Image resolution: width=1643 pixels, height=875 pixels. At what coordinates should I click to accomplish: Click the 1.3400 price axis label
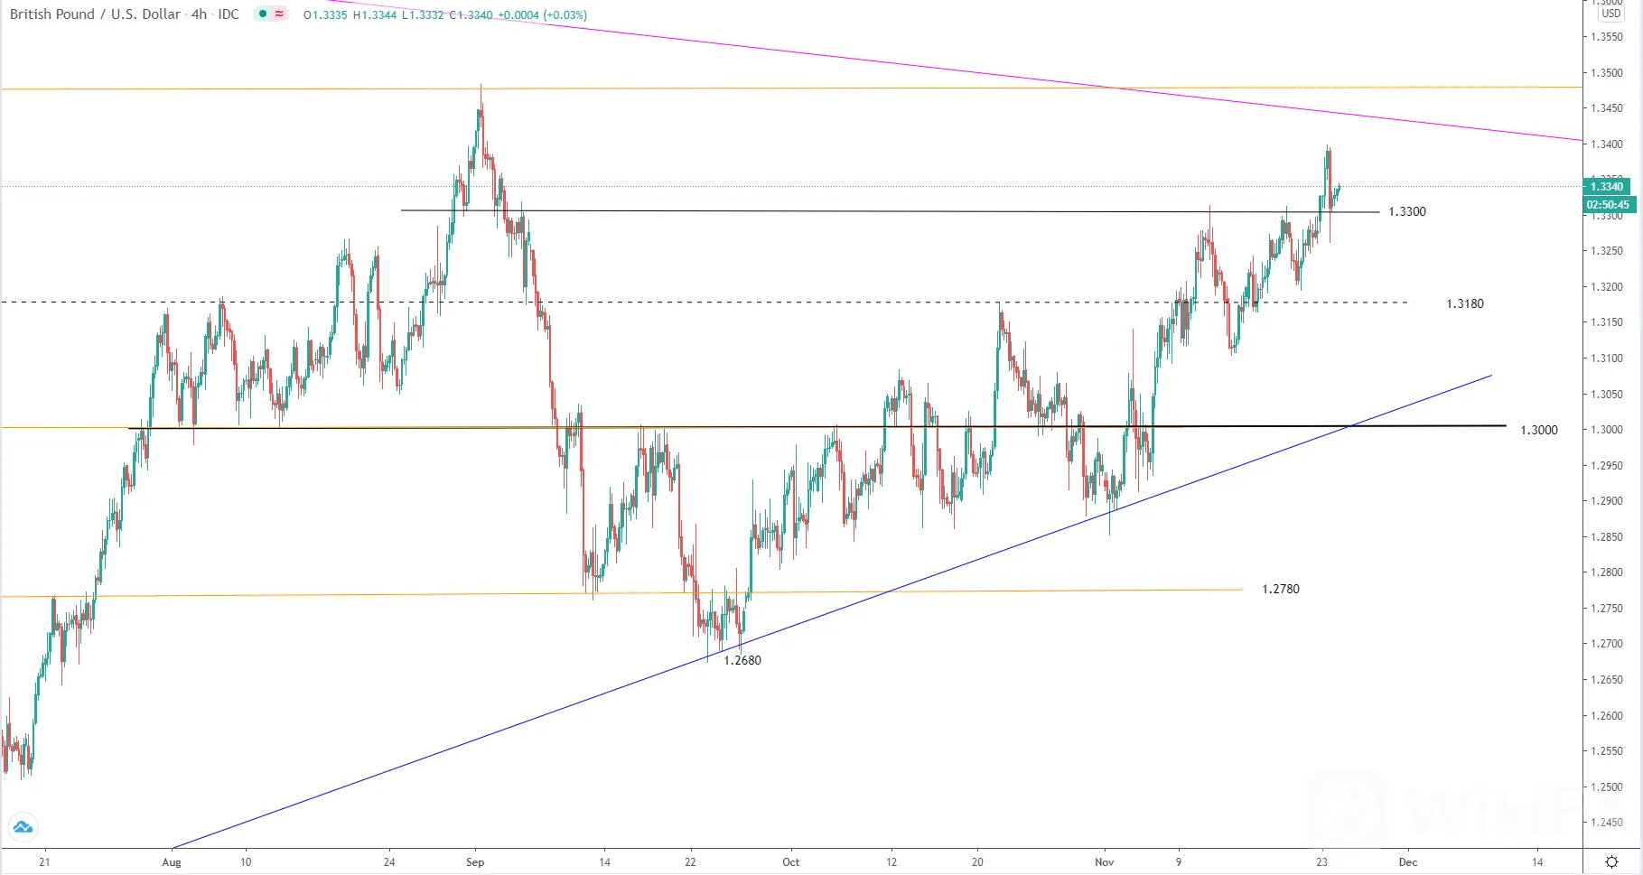coord(1607,144)
